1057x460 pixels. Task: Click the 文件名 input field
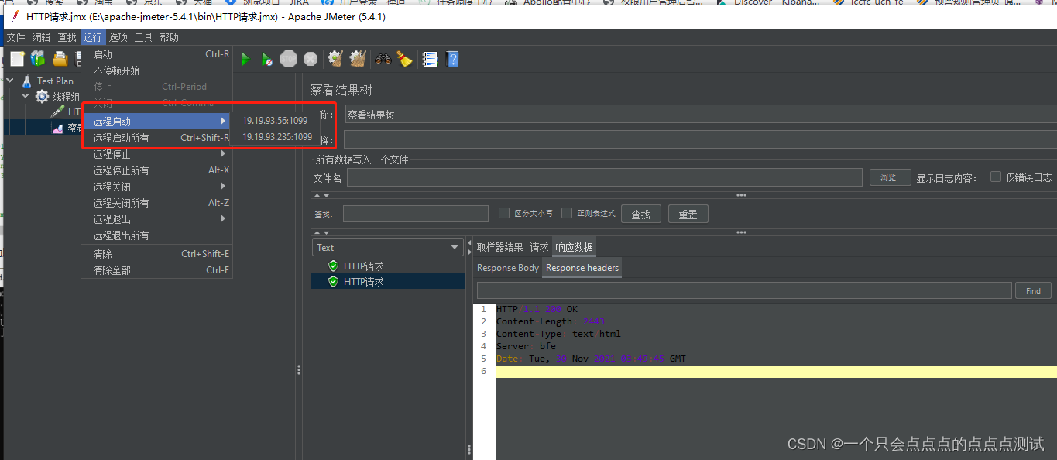point(604,178)
